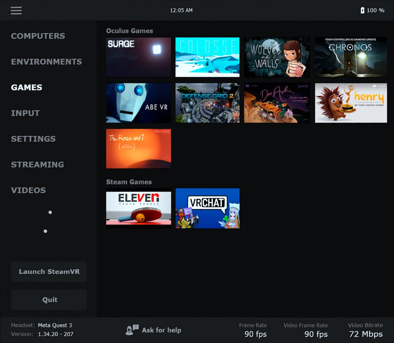Open the ABE VR tile
Image resolution: width=394 pixels, height=343 pixels.
[x=139, y=103]
